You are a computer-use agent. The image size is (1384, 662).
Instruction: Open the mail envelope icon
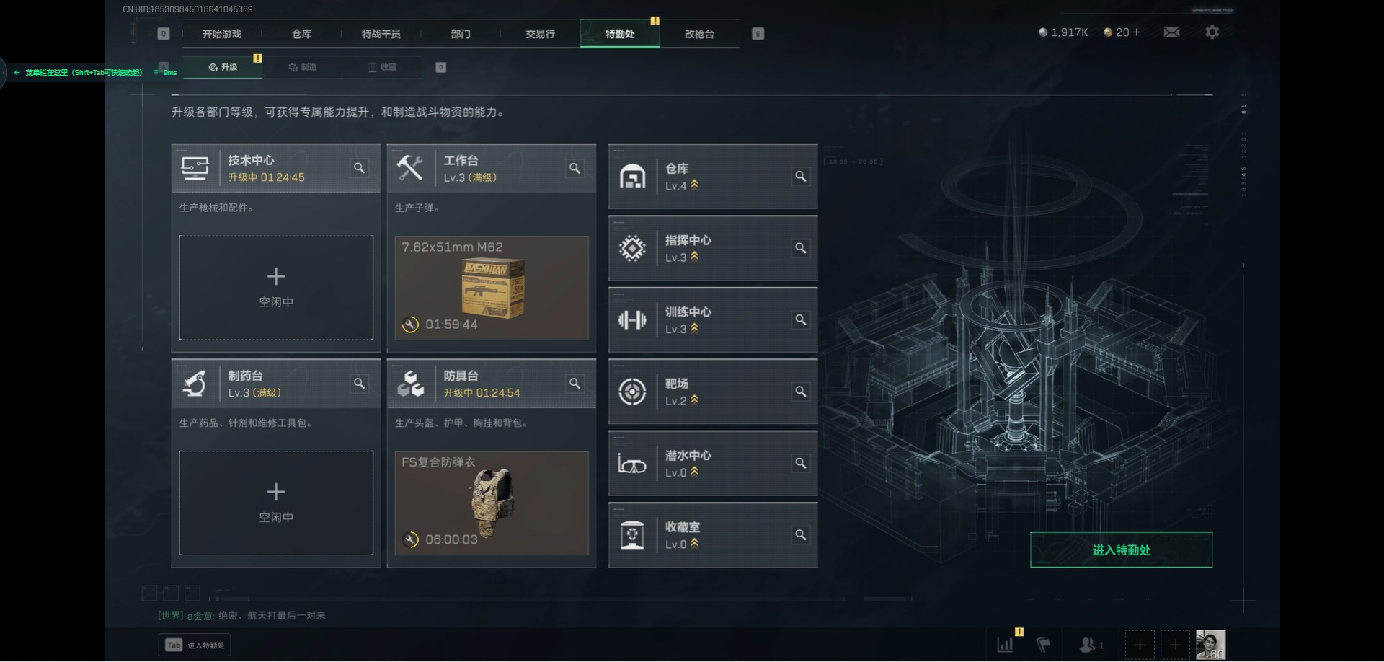click(1171, 32)
